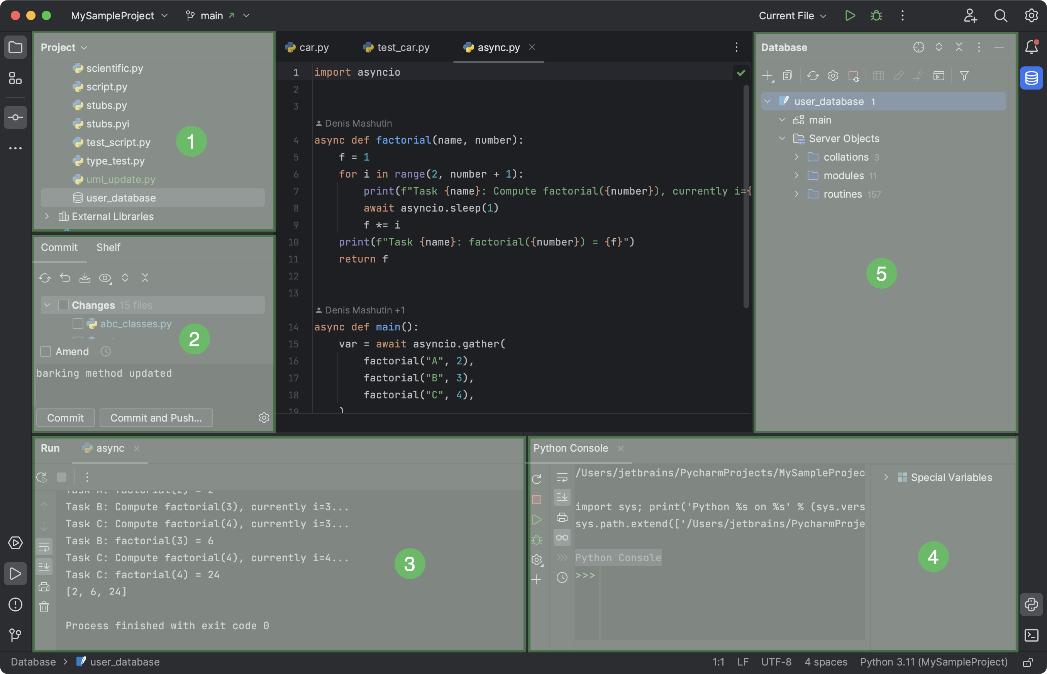Select the abc_classes.py checkbox for commit
This screenshot has height=674, width=1047.
click(78, 323)
